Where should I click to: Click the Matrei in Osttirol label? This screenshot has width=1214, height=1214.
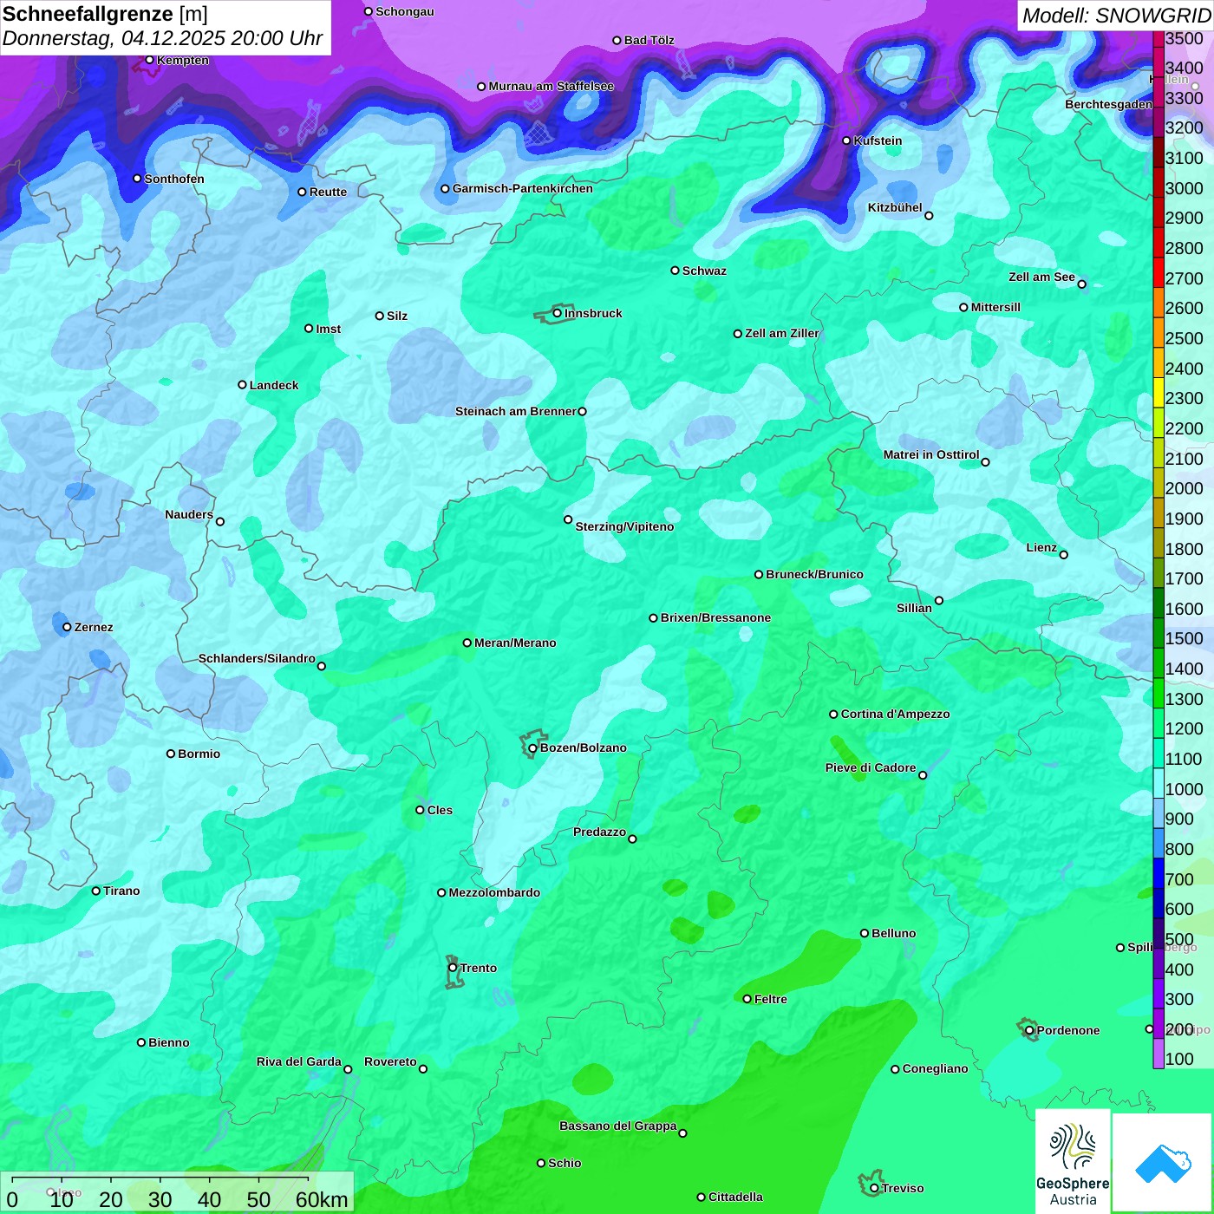931,454
